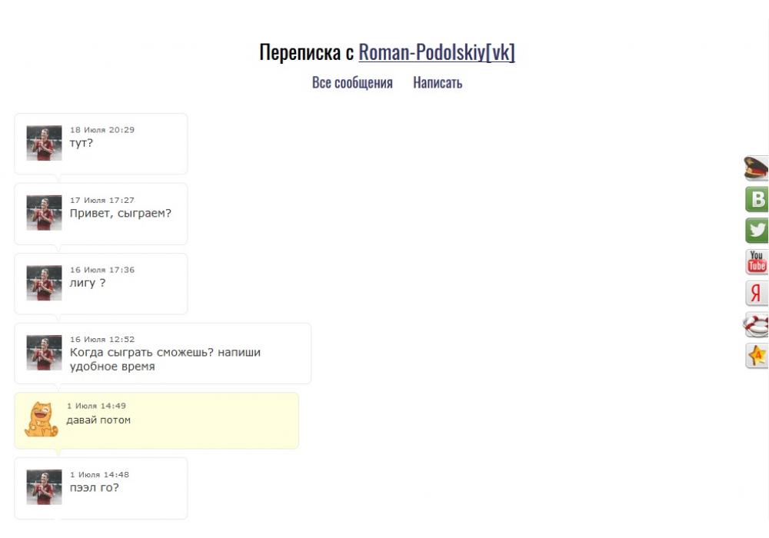Click avatar on 'Привет, сыграем?' message
Screen dimensions: 769x538
[44, 213]
